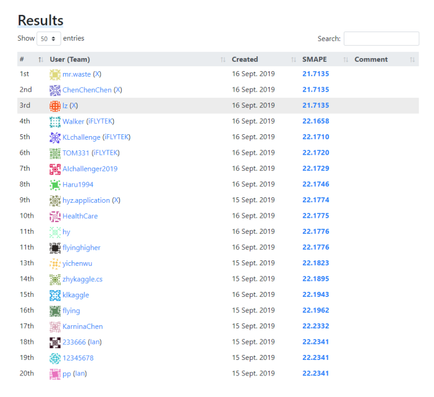
Task: Click the avatar icon next to mr.waste
Action: pyautogui.click(x=55, y=74)
